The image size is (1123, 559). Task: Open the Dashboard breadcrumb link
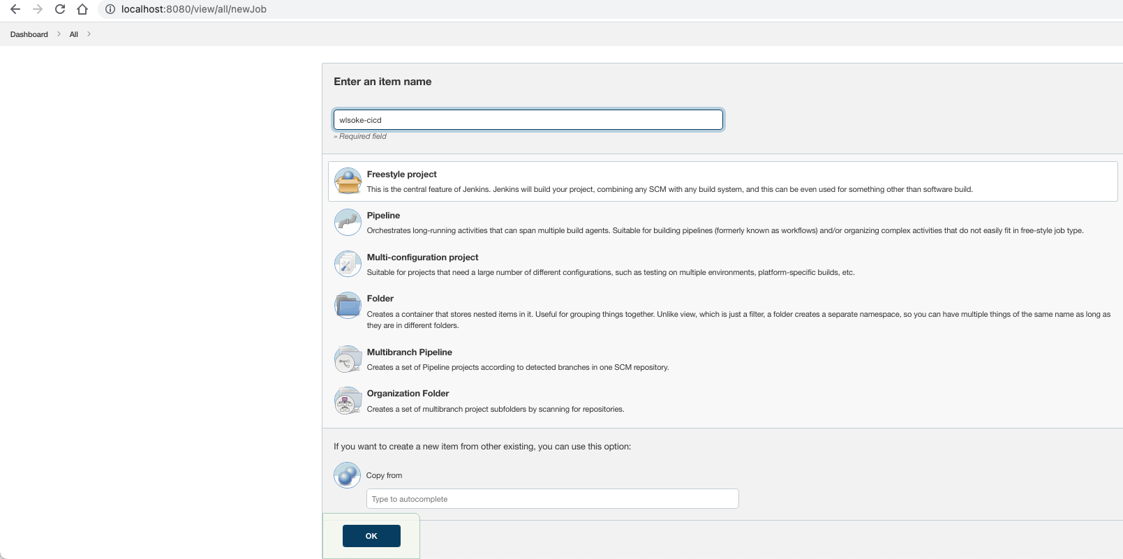[x=29, y=34]
